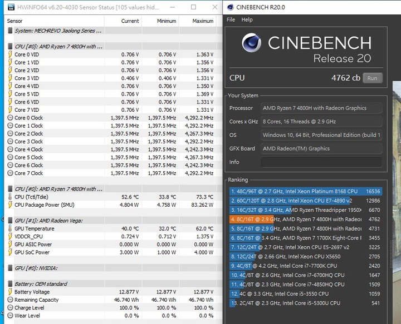Click the chip icon of GPU [#1]: AMD Radeon Vega

coord(10,221)
